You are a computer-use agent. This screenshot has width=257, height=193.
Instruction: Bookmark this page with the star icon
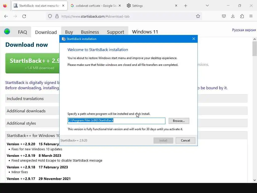click(198, 16)
